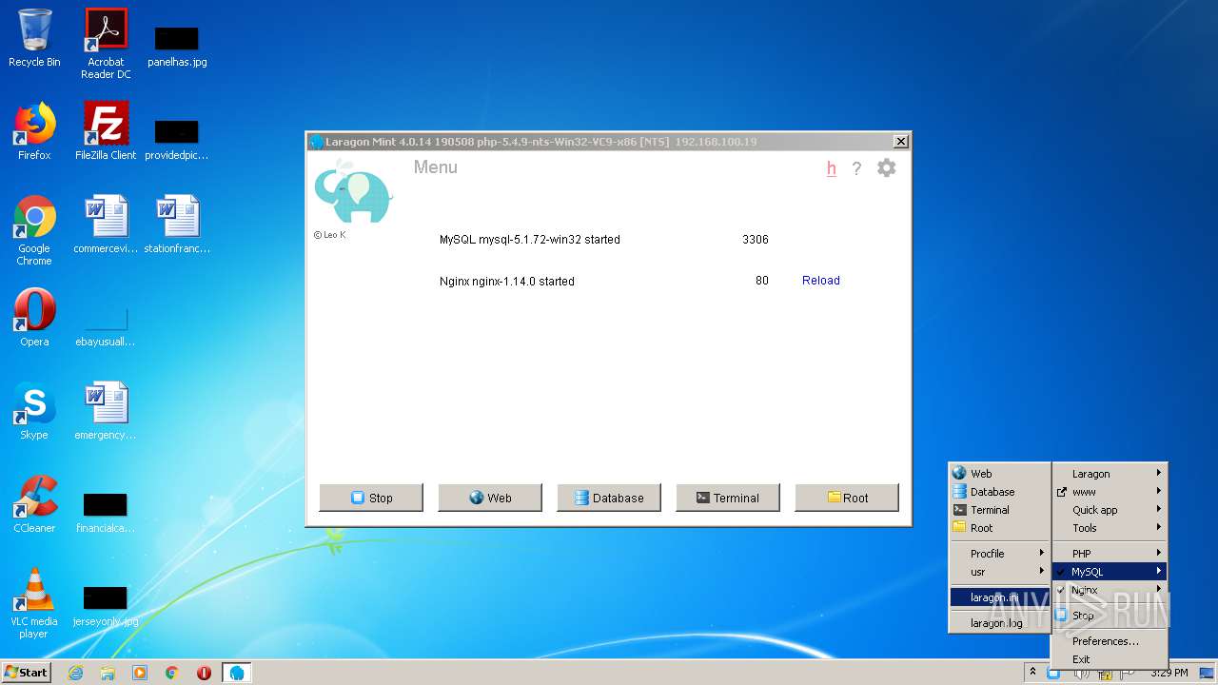The height and width of the screenshot is (685, 1218).
Task: Open CCleaner desktop shortcut
Action: [34, 504]
